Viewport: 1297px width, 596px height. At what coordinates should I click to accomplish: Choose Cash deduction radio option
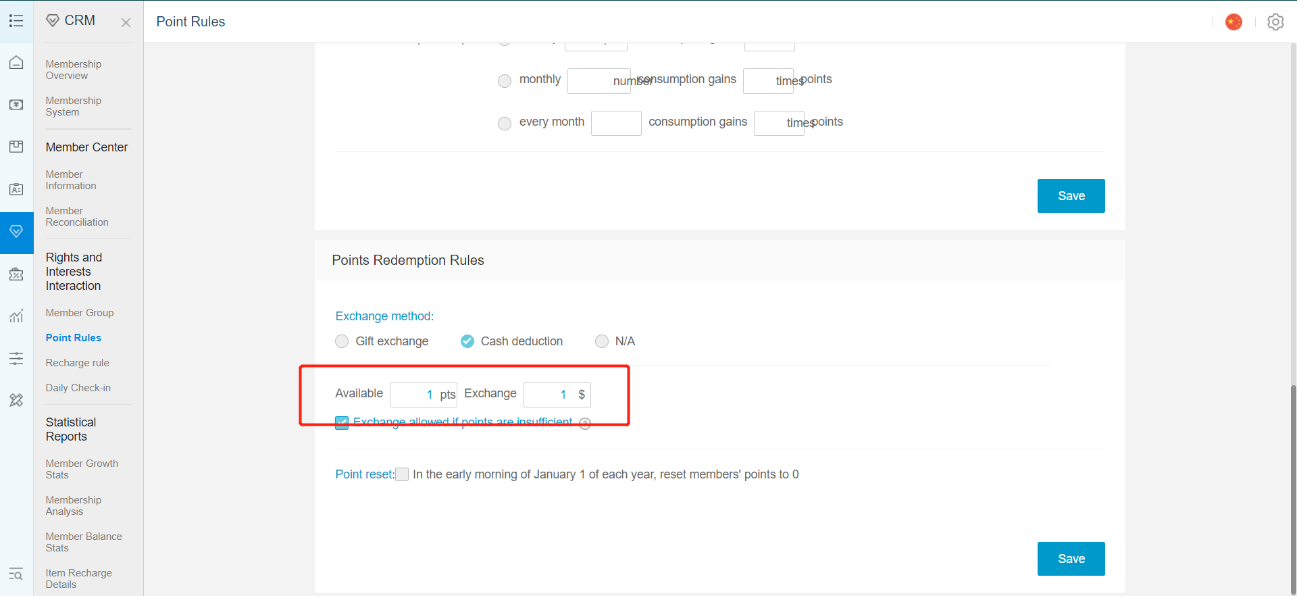[x=467, y=341]
